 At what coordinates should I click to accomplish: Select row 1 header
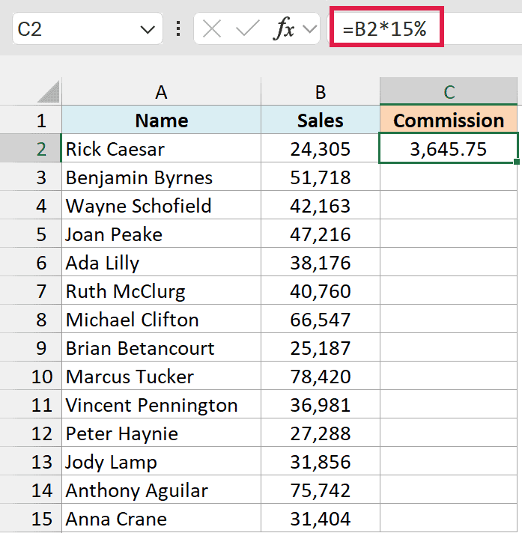31,120
